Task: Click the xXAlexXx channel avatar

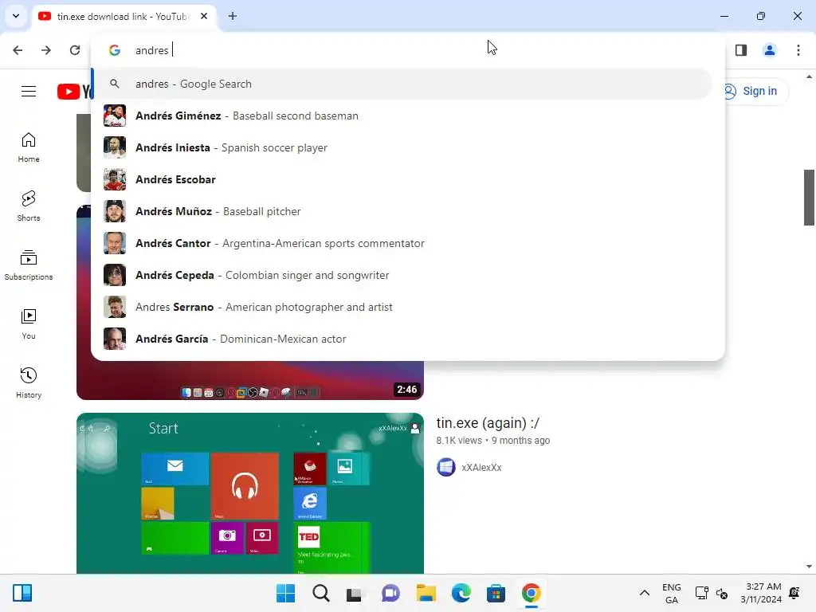Action: (x=446, y=467)
